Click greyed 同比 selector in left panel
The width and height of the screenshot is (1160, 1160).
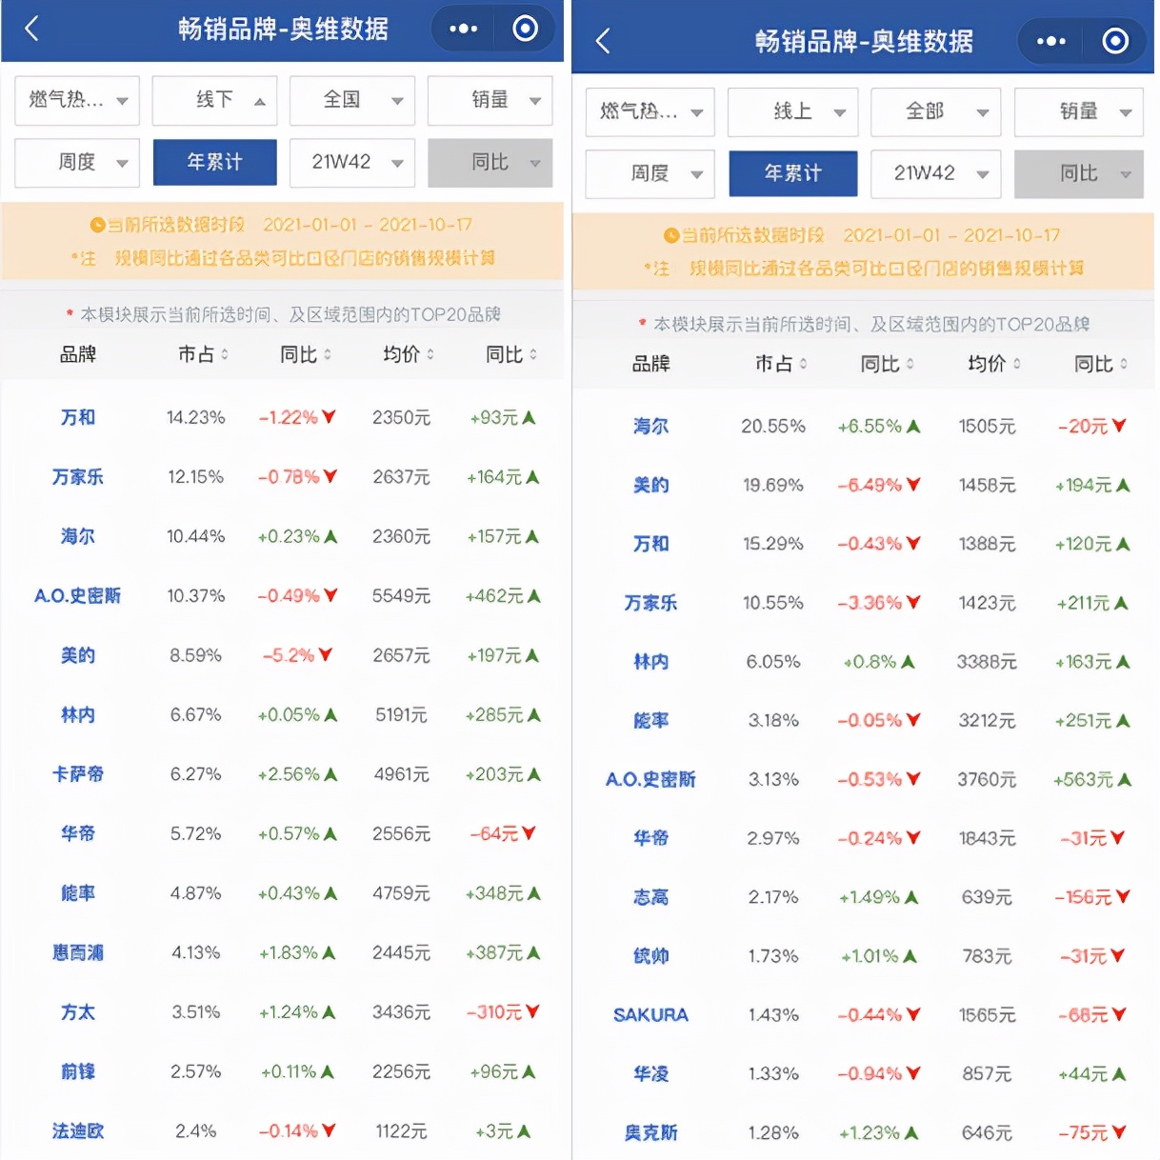point(490,163)
